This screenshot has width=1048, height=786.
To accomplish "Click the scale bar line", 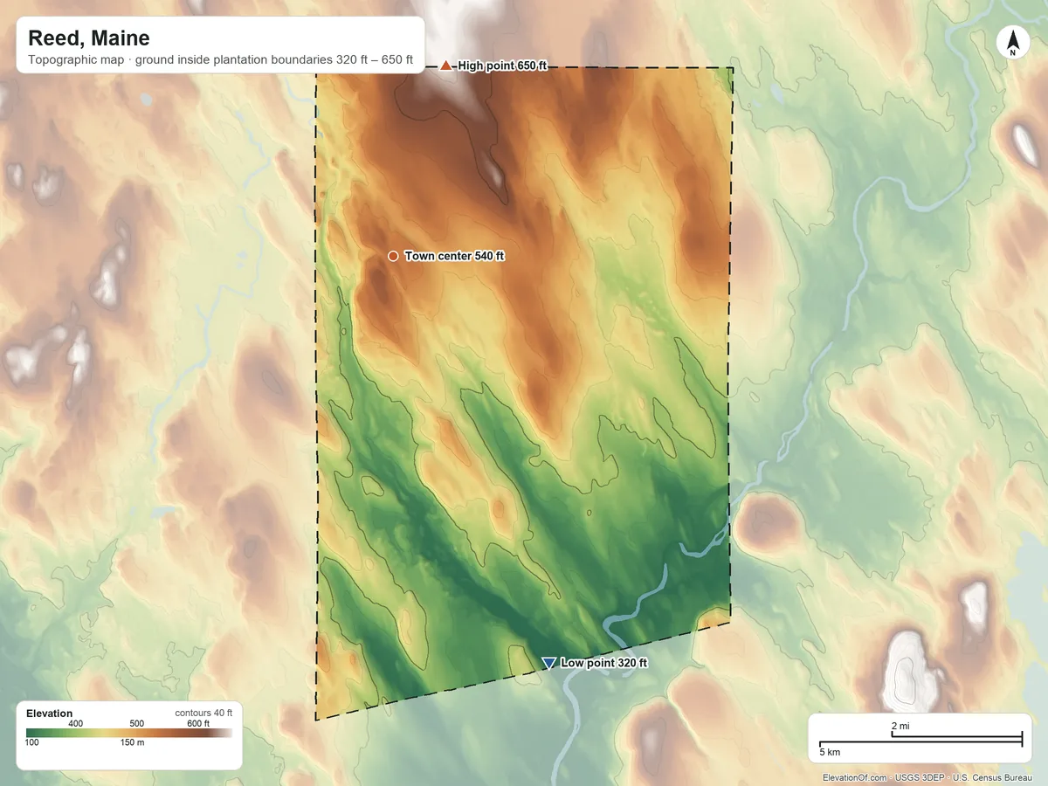I will [x=920, y=740].
